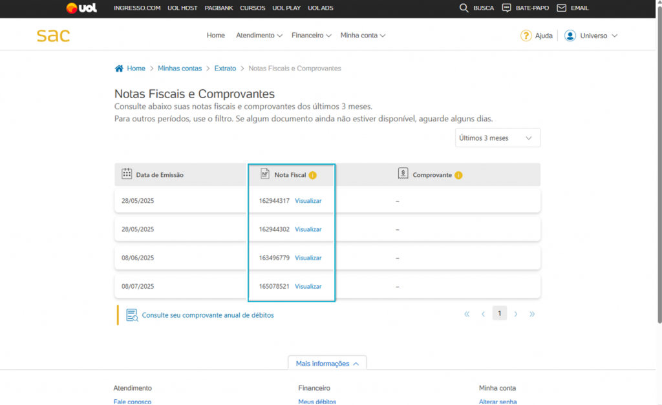This screenshot has height=405, width=662.
Task: Click the Home house icon in breadcrumb
Action: 119,68
